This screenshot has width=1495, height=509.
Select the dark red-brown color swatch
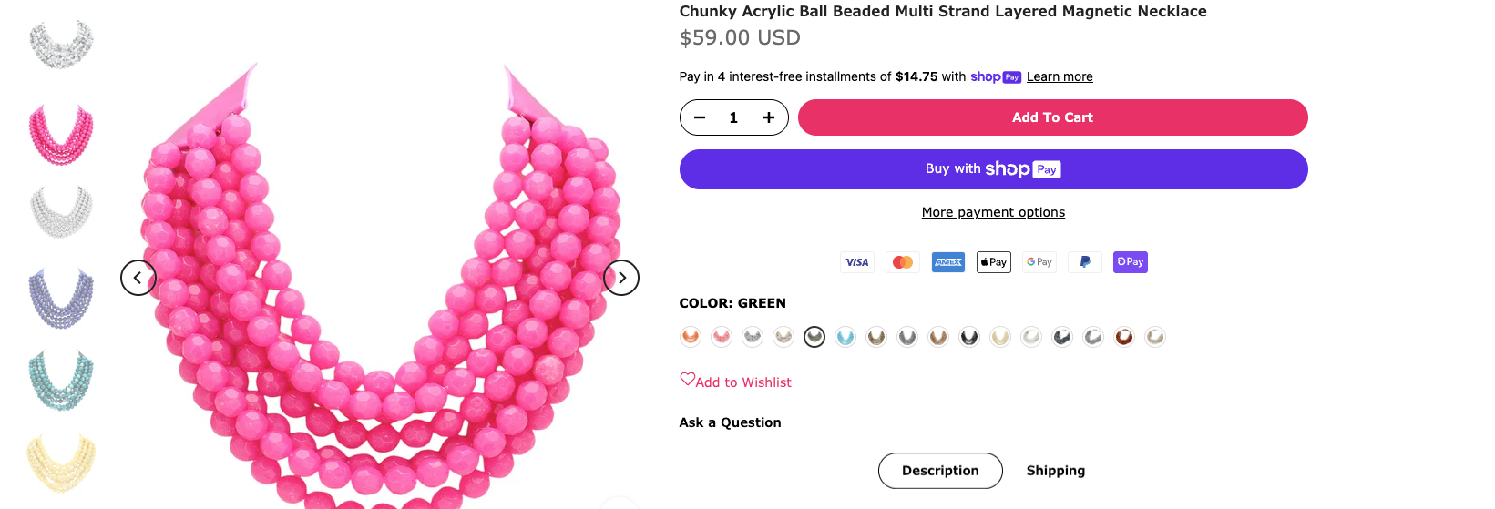pyautogui.click(x=1124, y=337)
